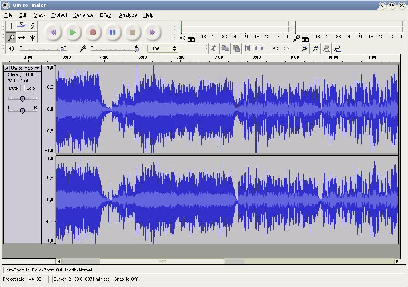Click the Project rate 44100 field
This screenshot has width=408, height=287.
tap(38, 279)
